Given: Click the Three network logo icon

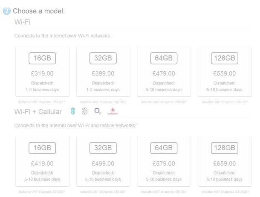Looking at the screenshot, I should pos(84,111).
